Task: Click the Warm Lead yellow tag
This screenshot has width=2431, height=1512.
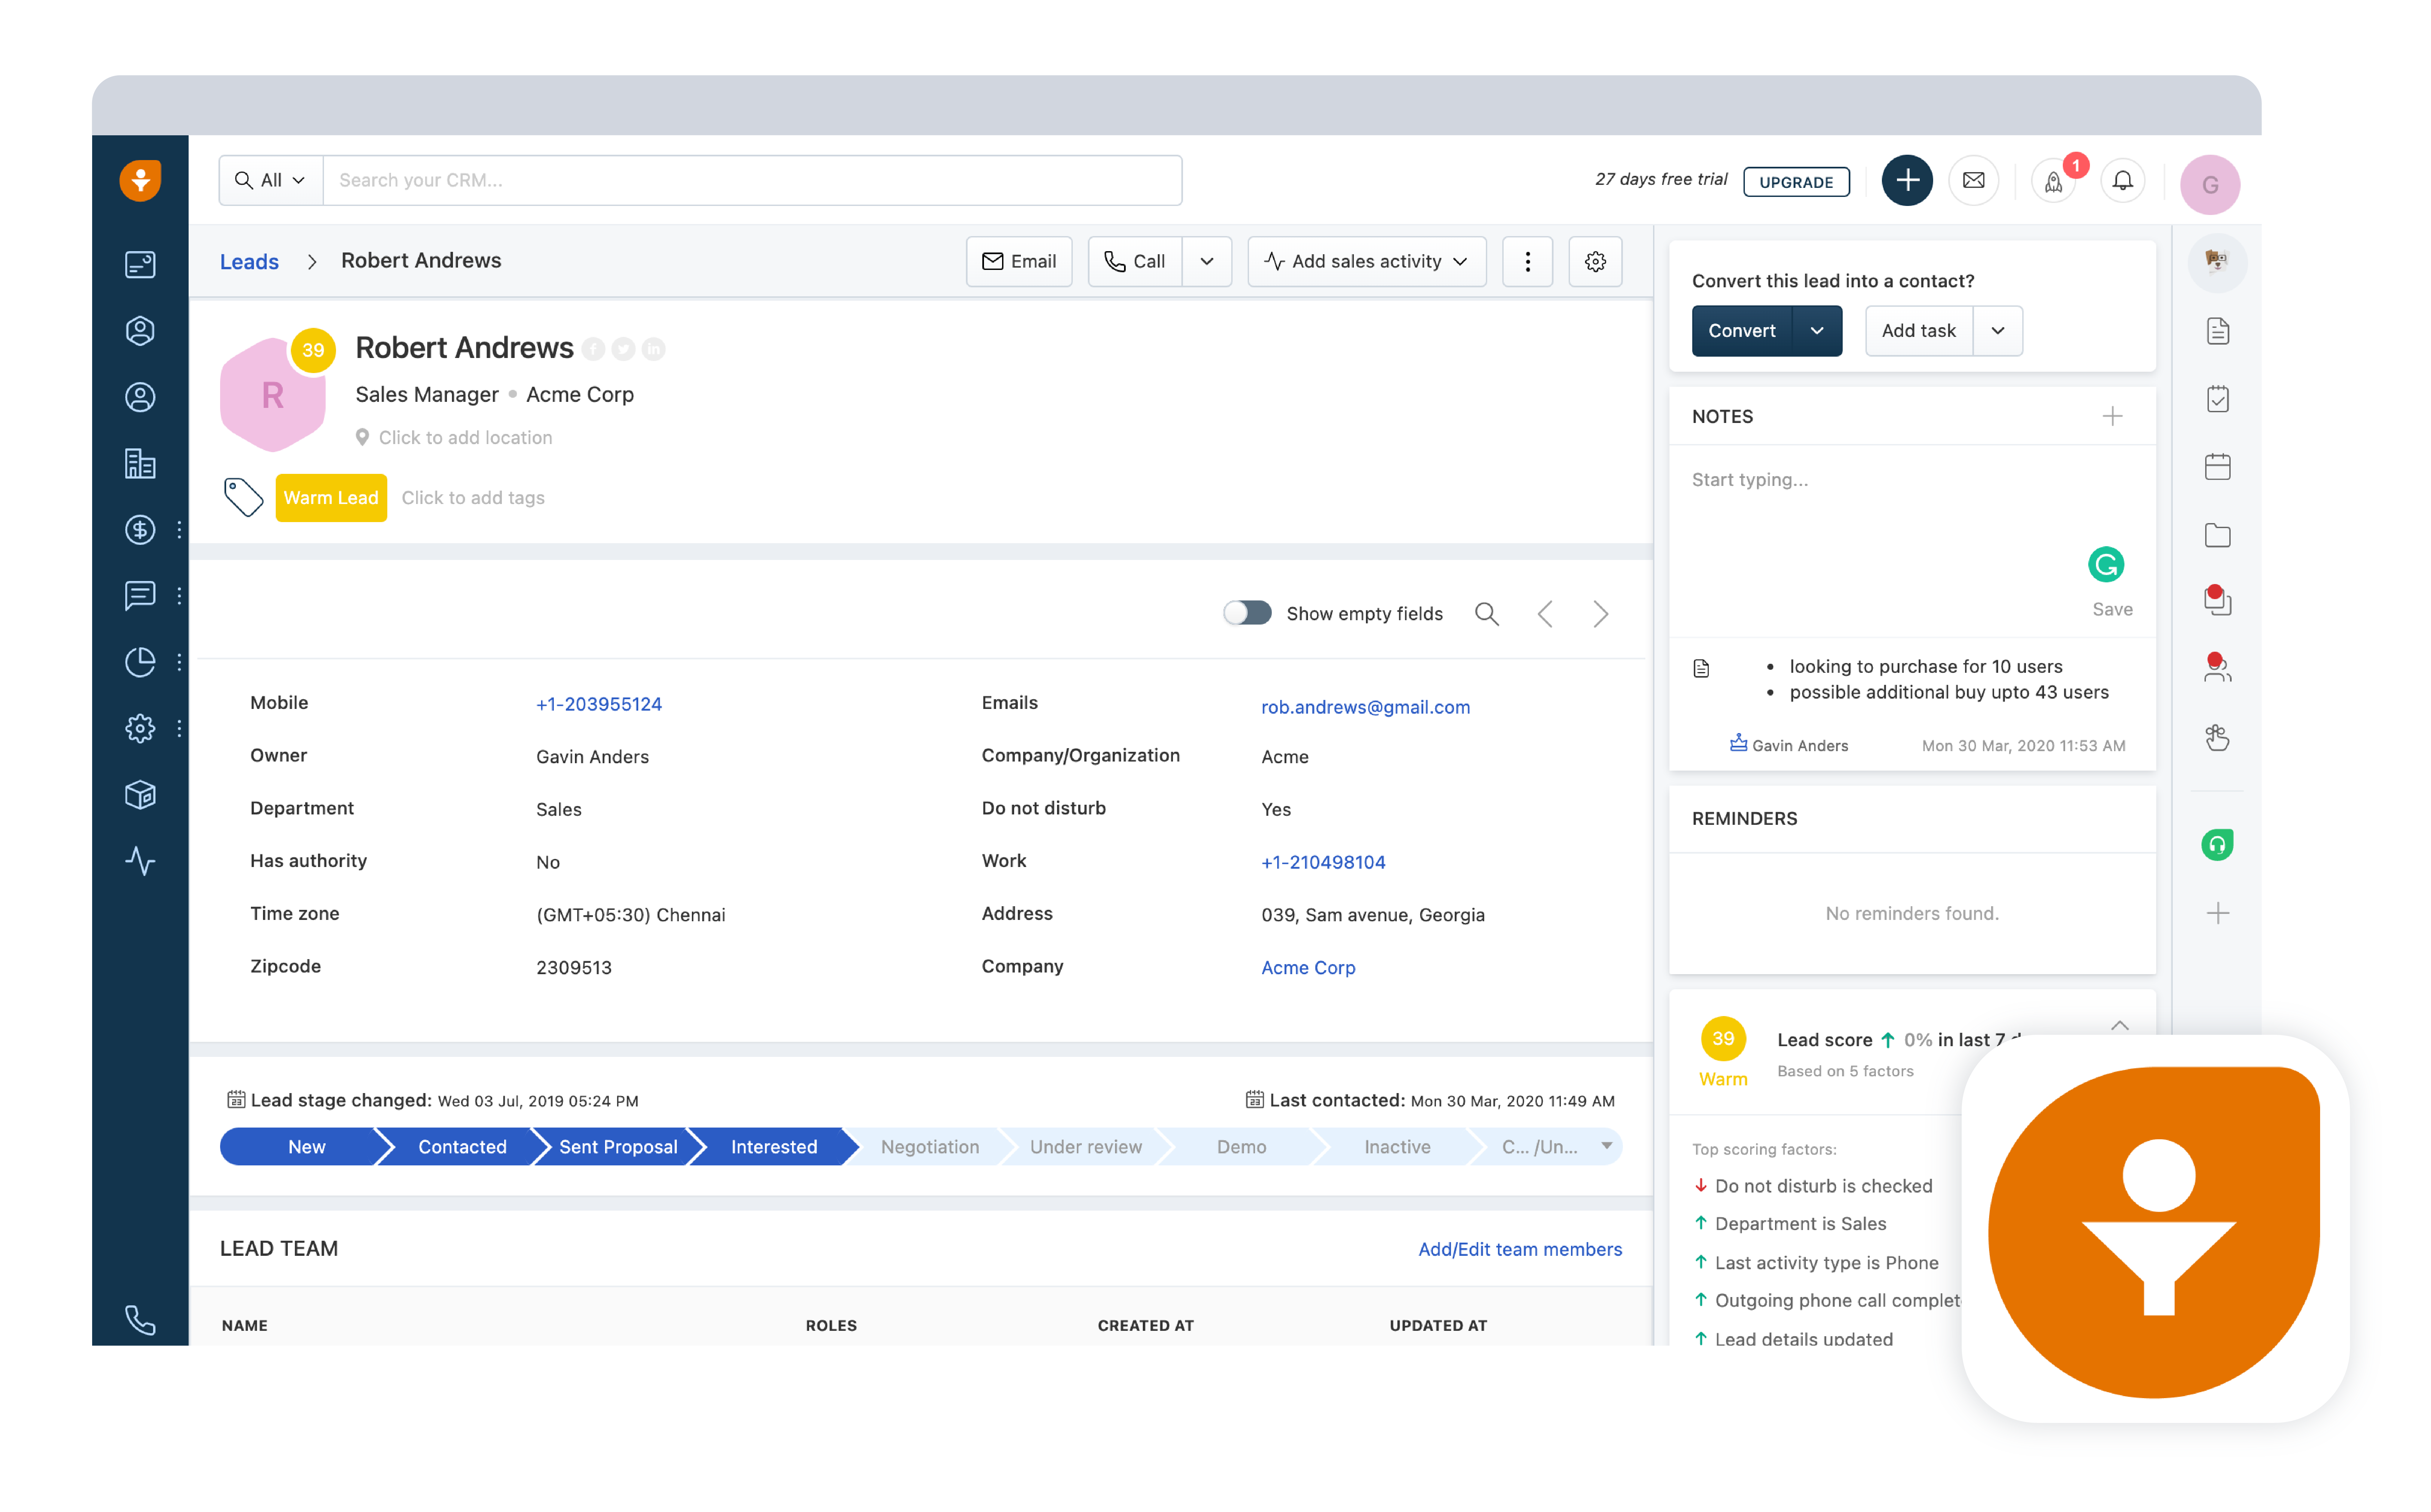Action: (331, 498)
